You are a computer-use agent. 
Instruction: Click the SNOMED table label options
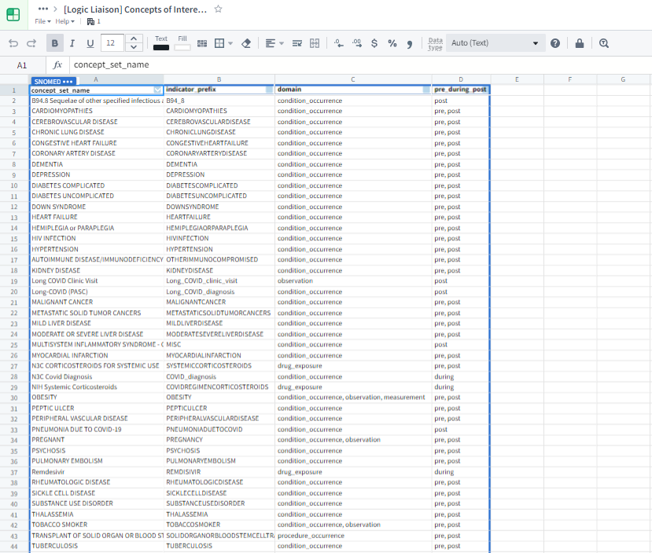click(x=53, y=81)
